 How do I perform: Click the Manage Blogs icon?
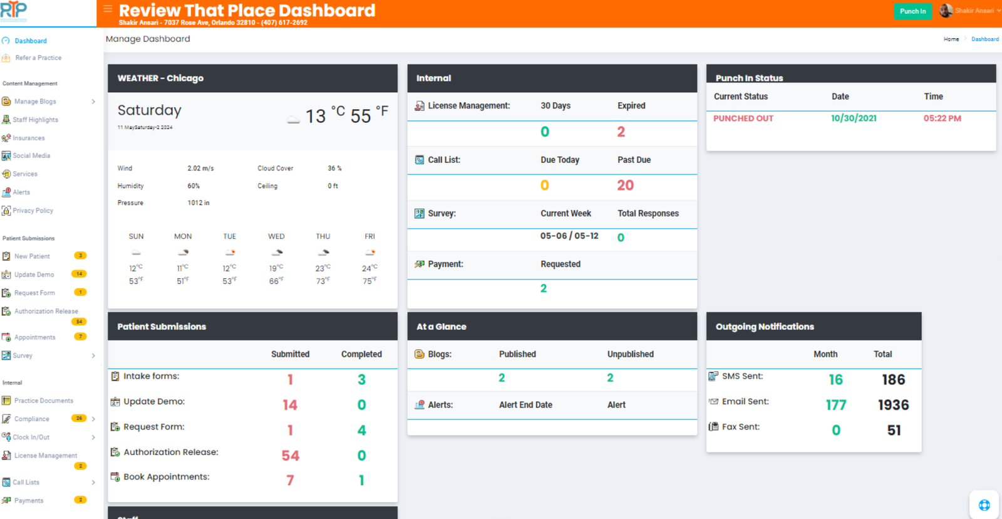(x=6, y=101)
